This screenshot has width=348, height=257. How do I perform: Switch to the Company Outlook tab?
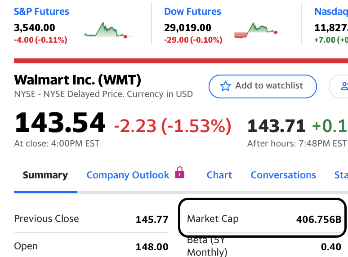click(x=128, y=175)
